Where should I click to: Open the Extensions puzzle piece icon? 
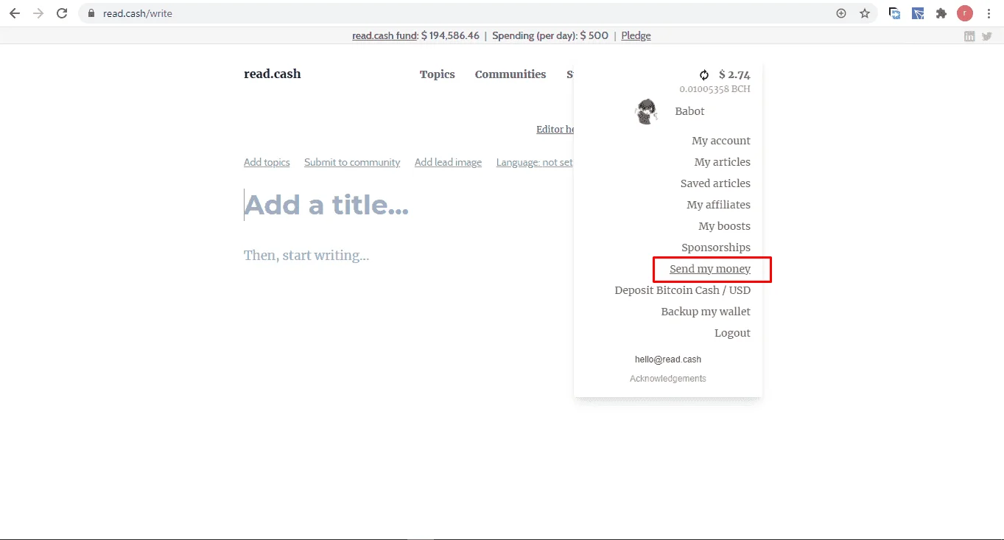point(941,13)
